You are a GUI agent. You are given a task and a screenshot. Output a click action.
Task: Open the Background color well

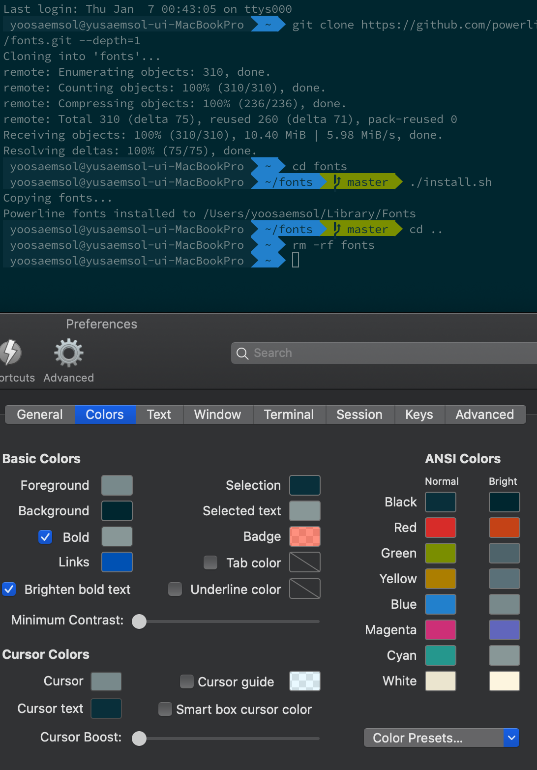[117, 511]
